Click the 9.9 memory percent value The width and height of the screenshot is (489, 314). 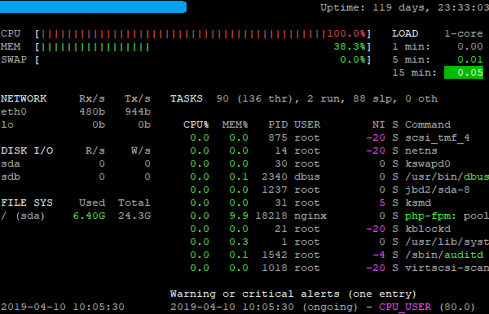pos(239,216)
